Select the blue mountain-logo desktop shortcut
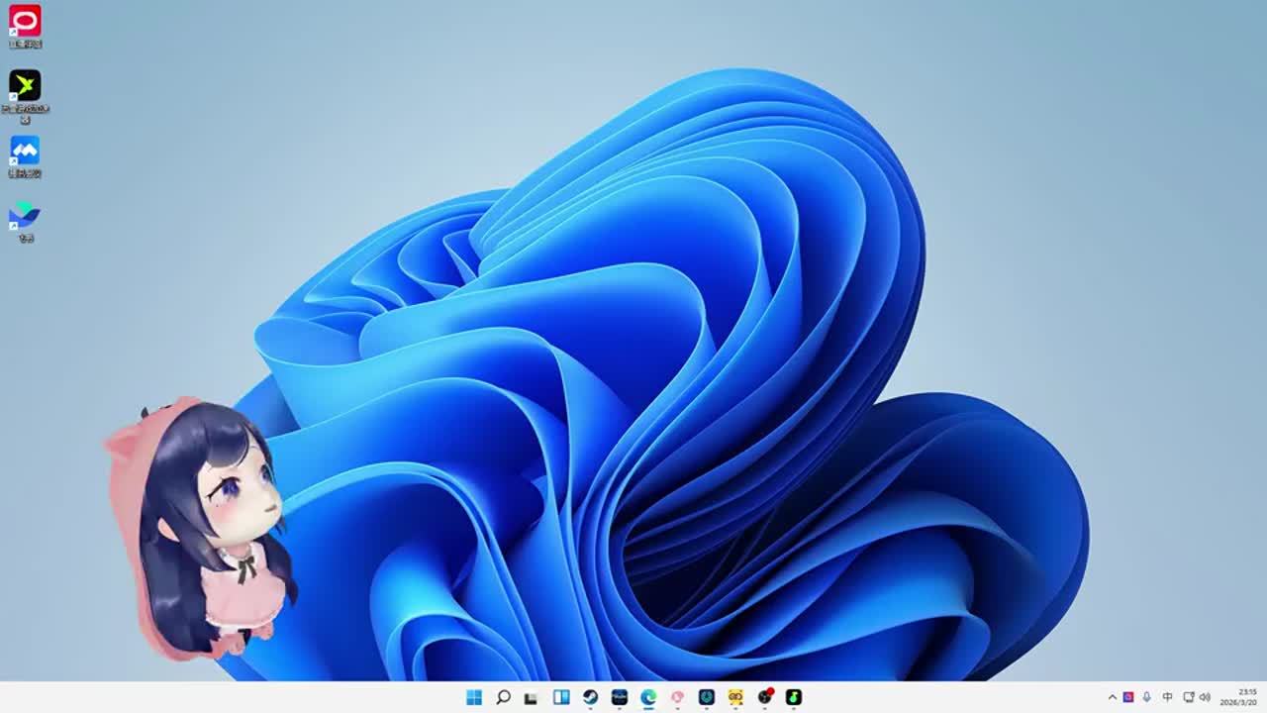 25,151
